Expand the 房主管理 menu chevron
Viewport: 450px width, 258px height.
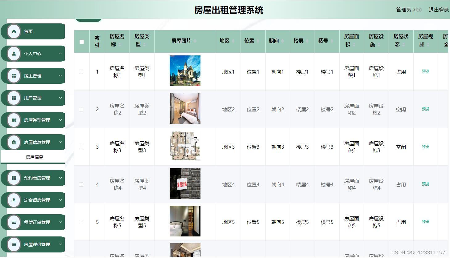coord(60,76)
